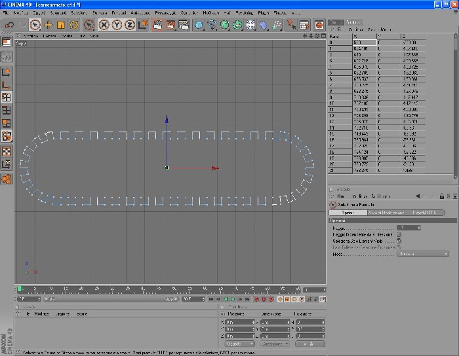Image resolution: width=459 pixels, height=356 pixels.
Task: Open the Rendering menu
Action: pyautogui.click(x=244, y=13)
